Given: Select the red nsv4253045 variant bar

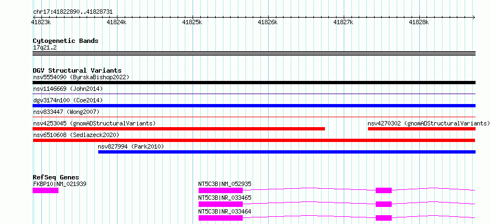Looking at the screenshot, I should [x=179, y=129].
